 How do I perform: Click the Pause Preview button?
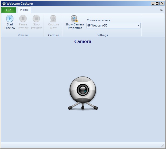click(x=23, y=22)
